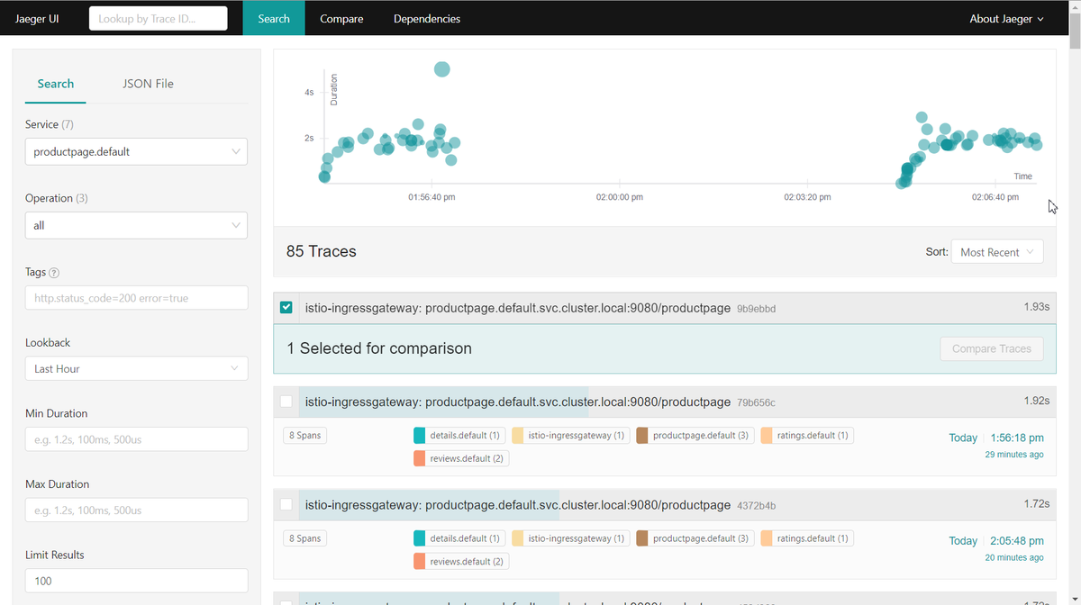The width and height of the screenshot is (1081, 605).
Task: Click the 29 minutes ago label
Action: pyautogui.click(x=1014, y=455)
